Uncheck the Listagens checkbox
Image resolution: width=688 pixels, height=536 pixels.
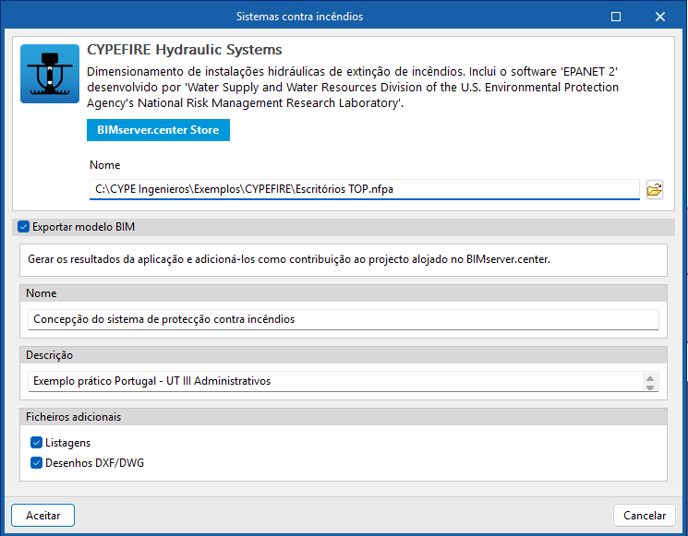(36, 443)
